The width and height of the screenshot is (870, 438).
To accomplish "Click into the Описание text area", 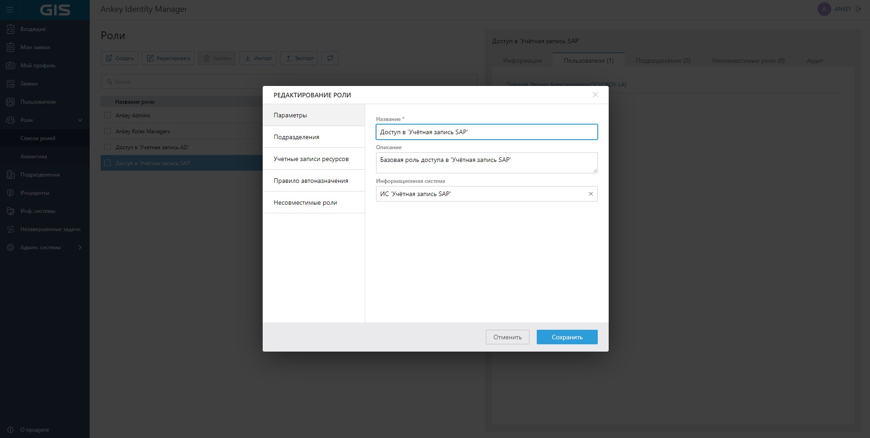I will (x=486, y=163).
